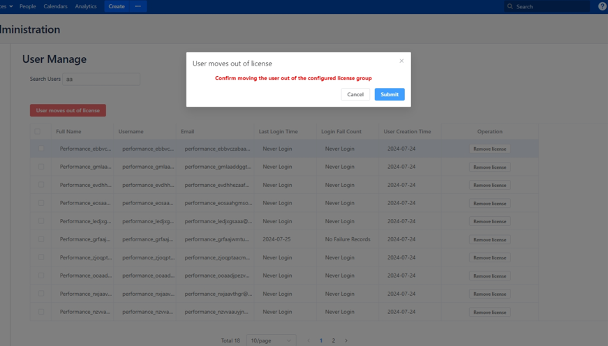Click the Total 18 pagination text
Image resolution: width=608 pixels, height=346 pixels.
coord(231,340)
